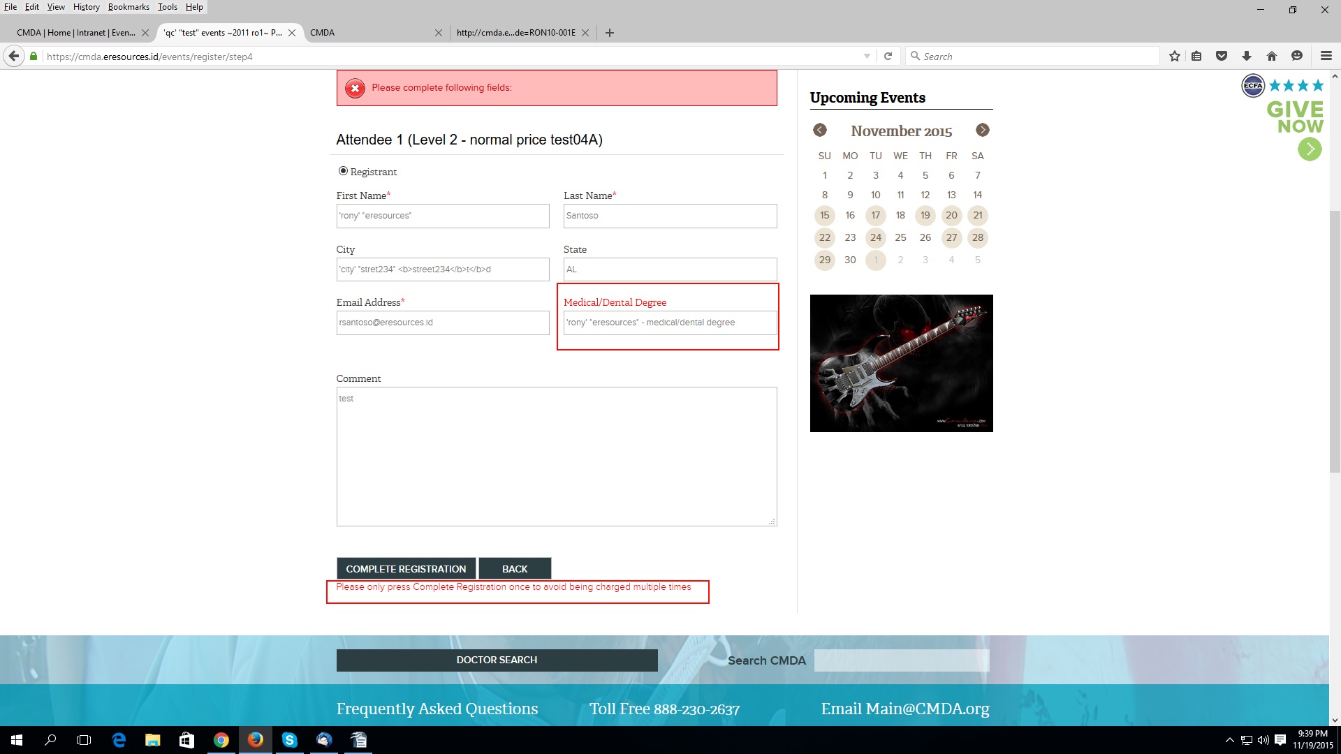Open the View menu
This screenshot has width=1341, height=754.
tap(56, 7)
